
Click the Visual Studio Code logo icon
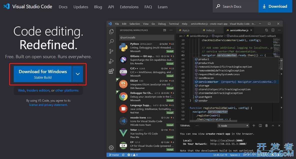tap(6, 6)
